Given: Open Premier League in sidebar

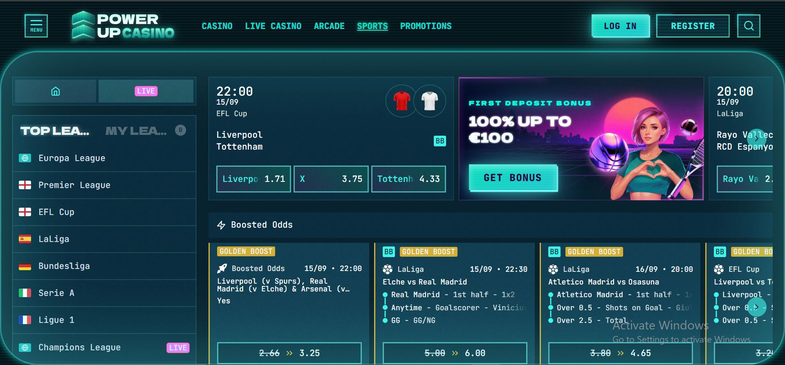Looking at the screenshot, I should click(x=104, y=185).
